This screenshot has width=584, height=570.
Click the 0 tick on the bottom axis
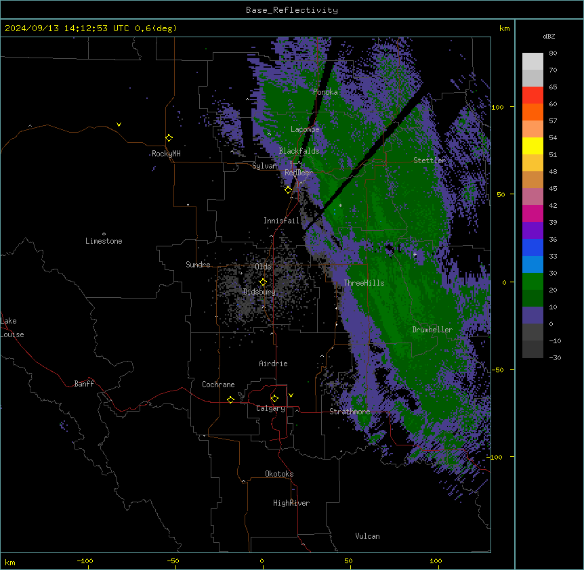tap(262, 561)
